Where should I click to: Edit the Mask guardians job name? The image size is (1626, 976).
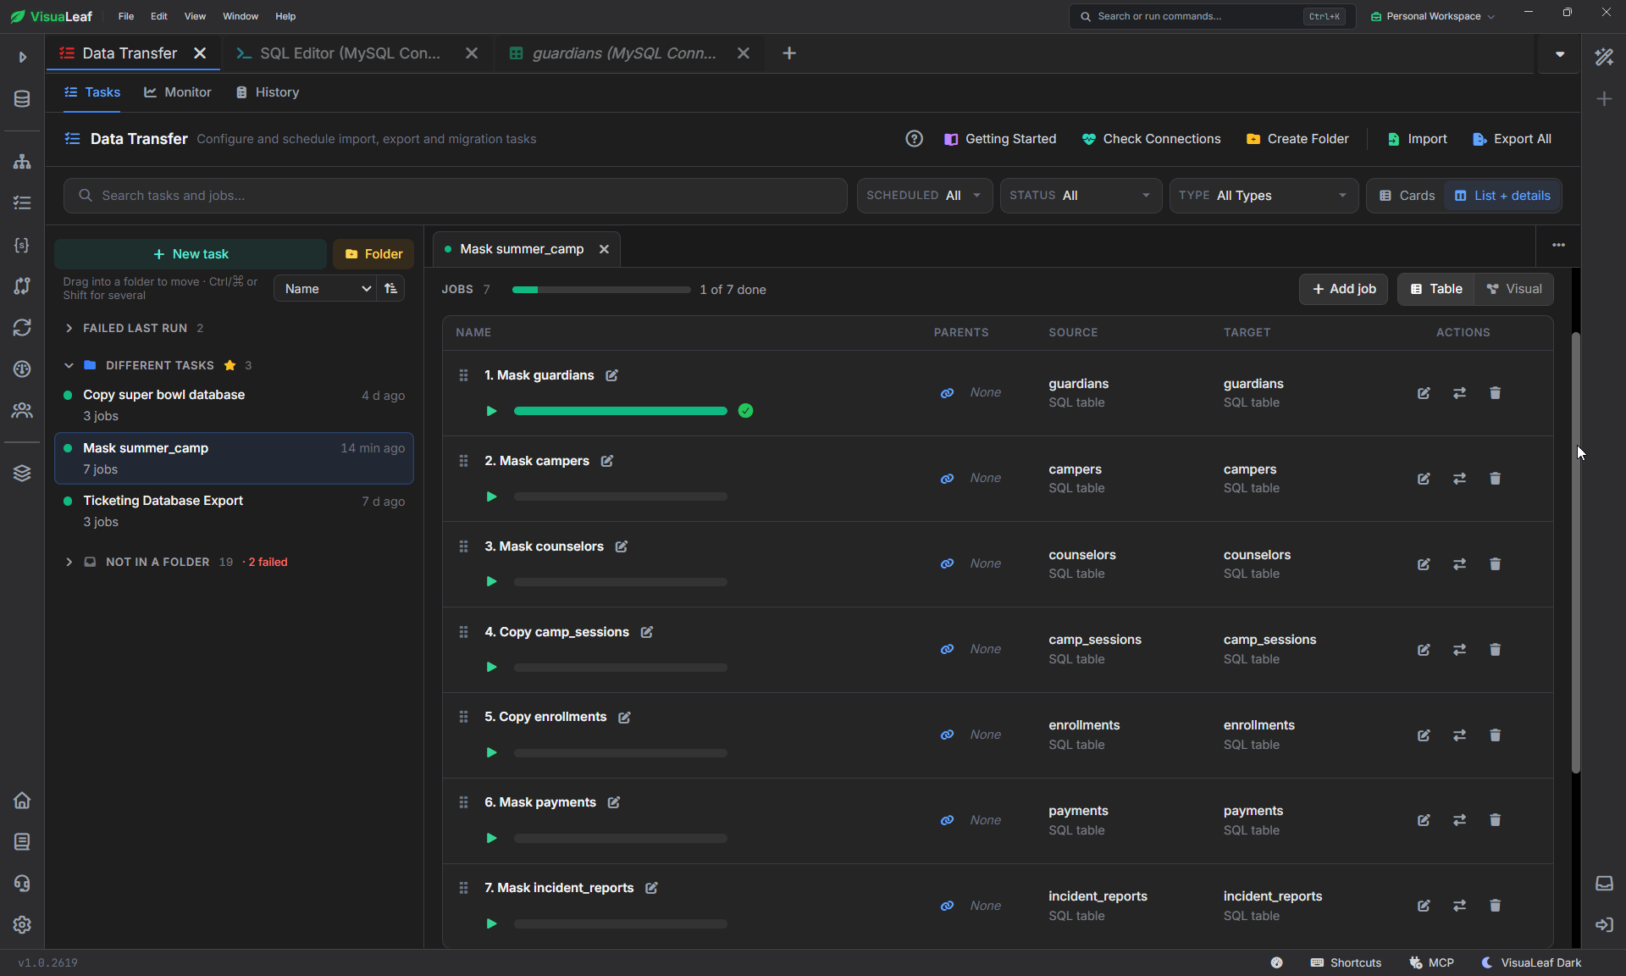[611, 375]
